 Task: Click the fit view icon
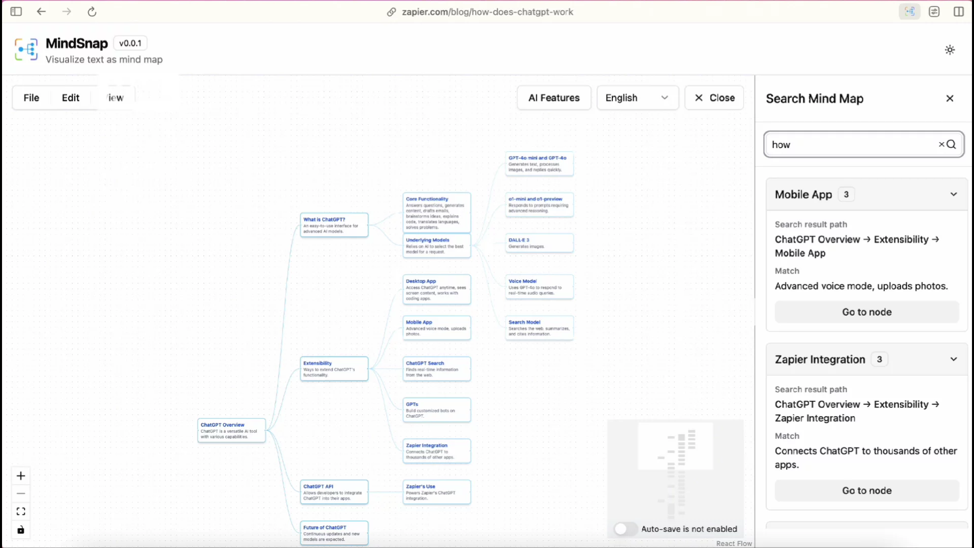[x=21, y=511]
